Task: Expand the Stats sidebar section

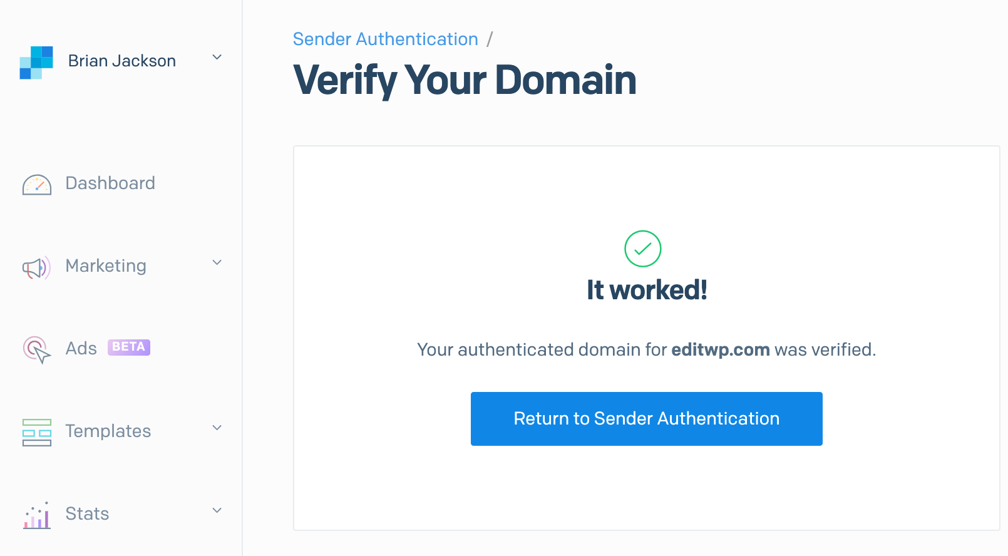Action: tap(217, 511)
